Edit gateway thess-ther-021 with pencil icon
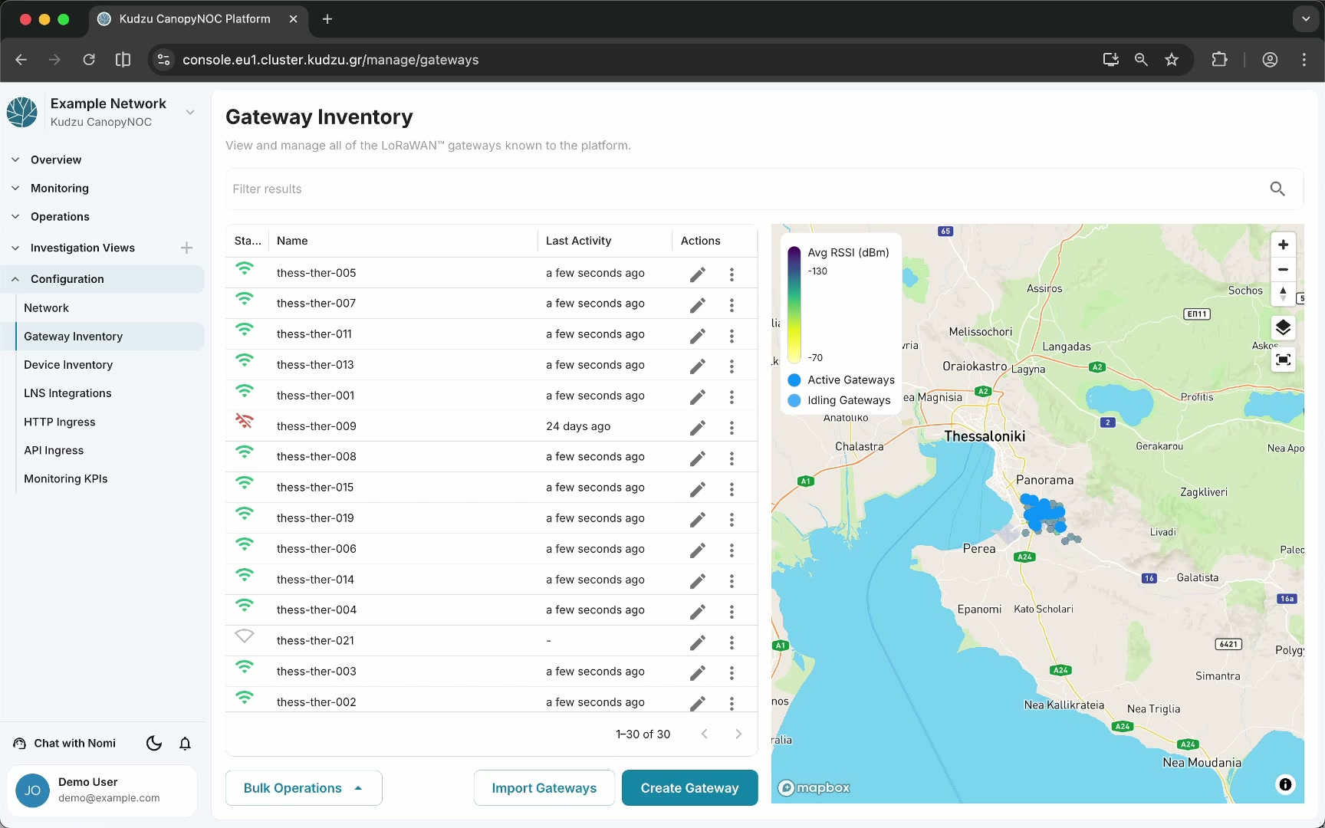Viewport: 1325px width, 828px height. 697,642
